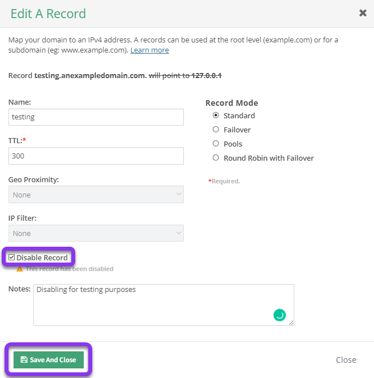Screen dimensions: 374x378
Task: Open the Geo Proximity dropdown
Action: click(x=96, y=194)
